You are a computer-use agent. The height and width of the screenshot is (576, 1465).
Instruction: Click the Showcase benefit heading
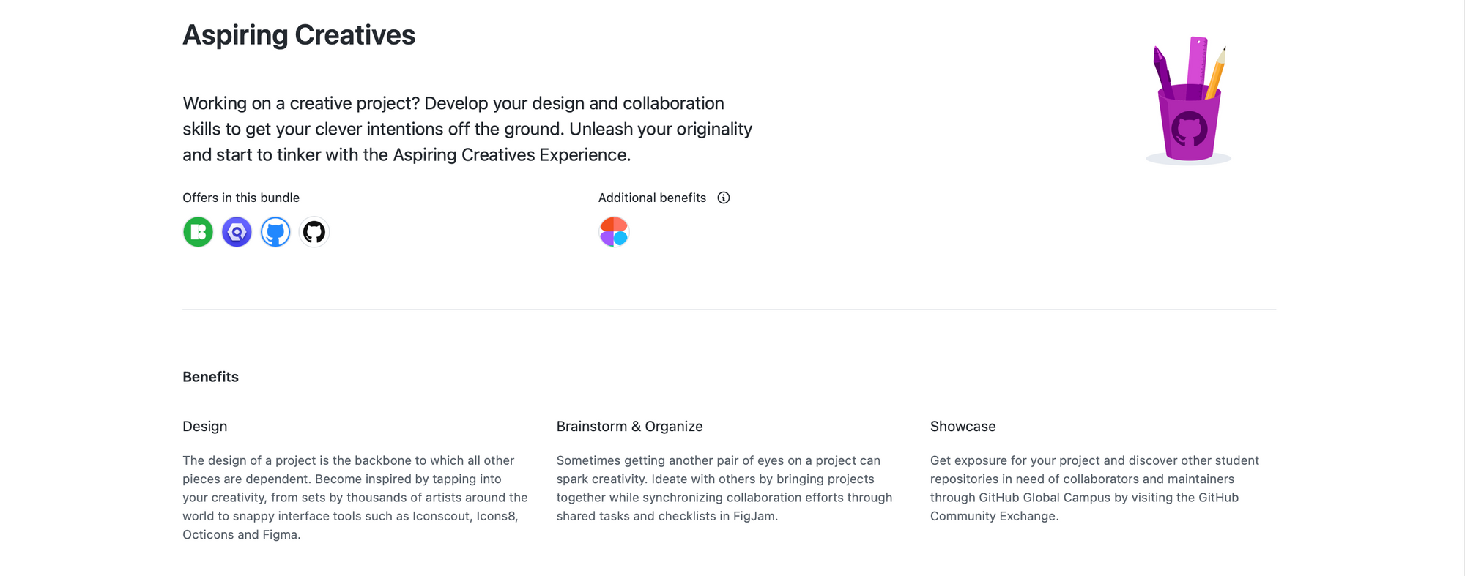click(963, 427)
